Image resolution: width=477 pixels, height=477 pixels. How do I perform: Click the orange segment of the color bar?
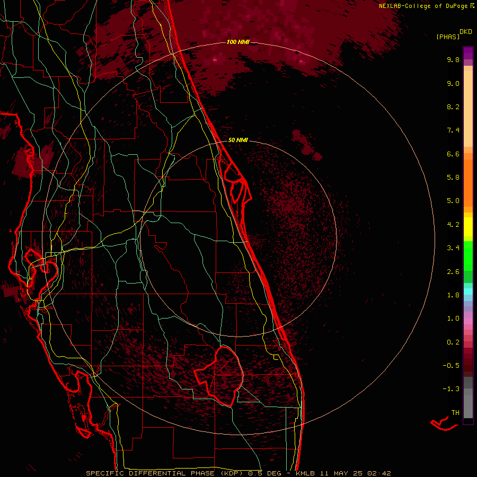[x=468, y=183]
